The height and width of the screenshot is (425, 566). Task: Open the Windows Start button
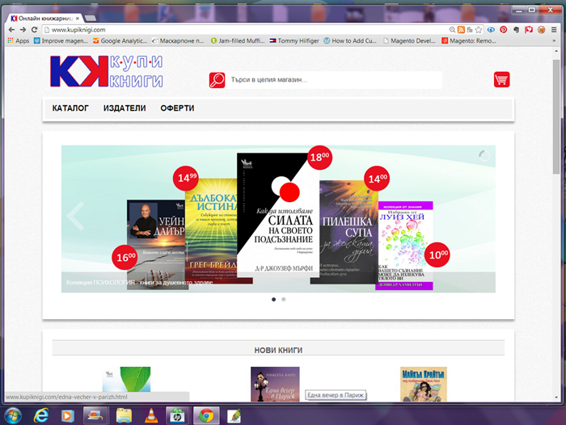pyautogui.click(x=13, y=415)
